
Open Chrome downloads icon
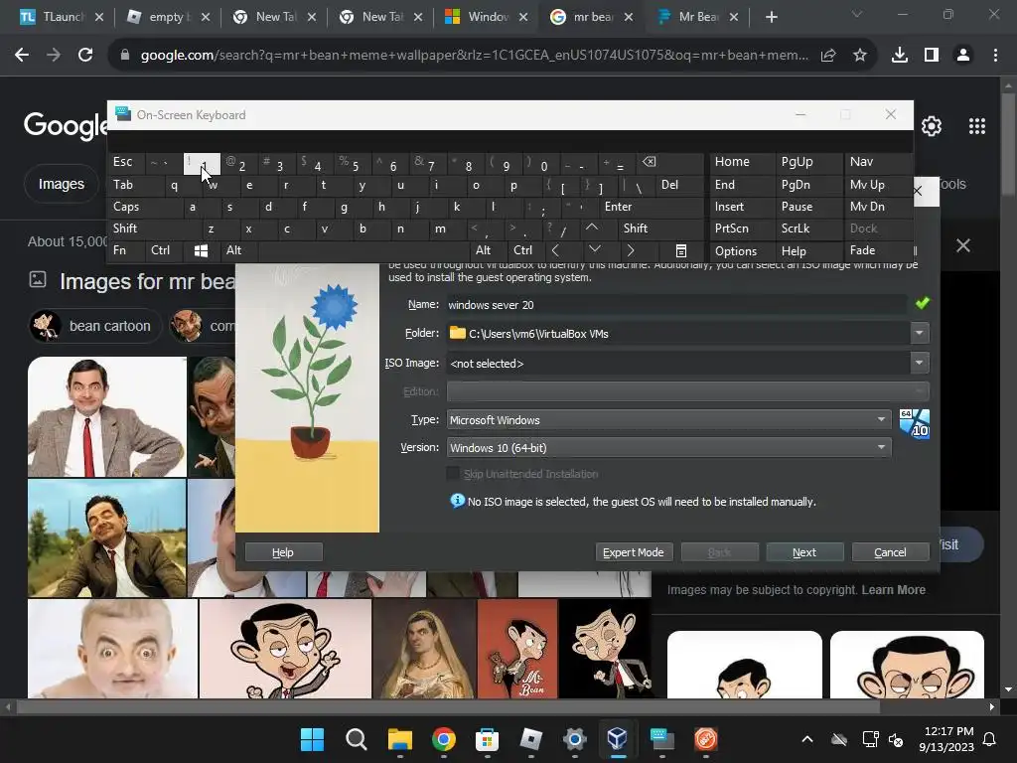click(899, 56)
